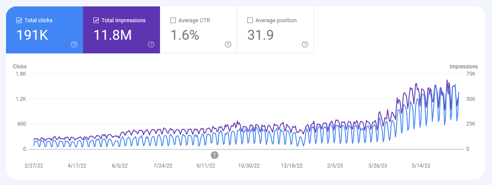Click the 11.8M impressions value
The width and height of the screenshot is (492, 185).
coord(113,35)
